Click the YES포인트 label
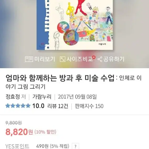149x149 pixels. [17, 146]
